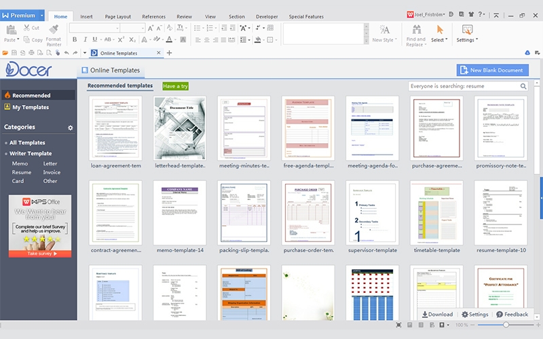Open the Categories gear settings icon
543x339 pixels.
coord(71,127)
